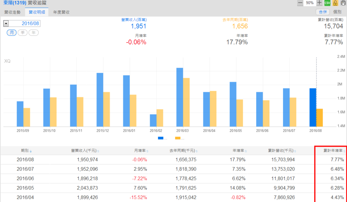Select the 2016/08 table row period
Screen dimensions: 347x202
coord(25,160)
